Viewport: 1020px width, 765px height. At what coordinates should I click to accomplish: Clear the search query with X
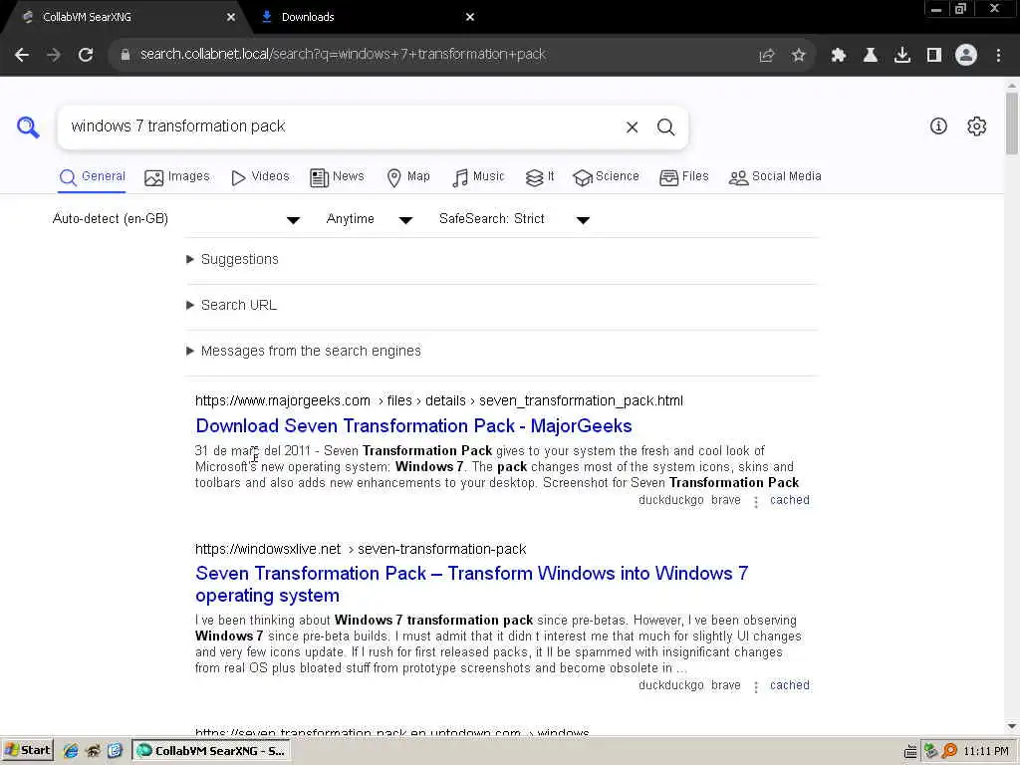pos(632,127)
